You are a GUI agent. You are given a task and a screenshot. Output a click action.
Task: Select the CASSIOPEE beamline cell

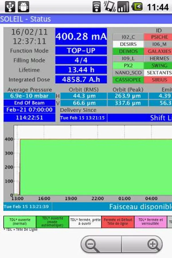128,80
